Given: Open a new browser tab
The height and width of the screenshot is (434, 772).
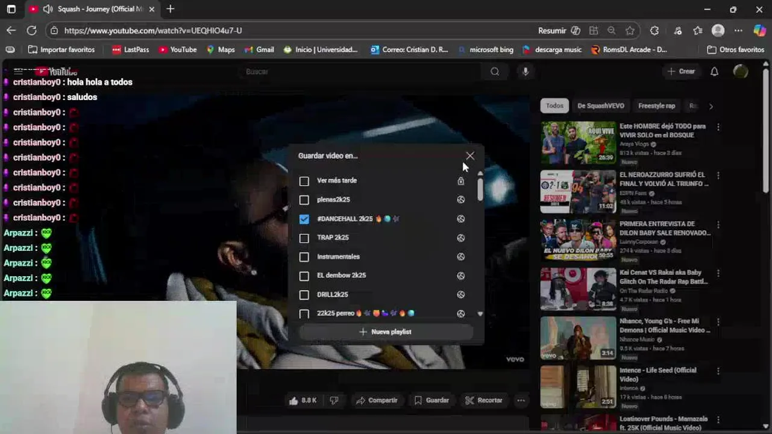Looking at the screenshot, I should (x=171, y=9).
